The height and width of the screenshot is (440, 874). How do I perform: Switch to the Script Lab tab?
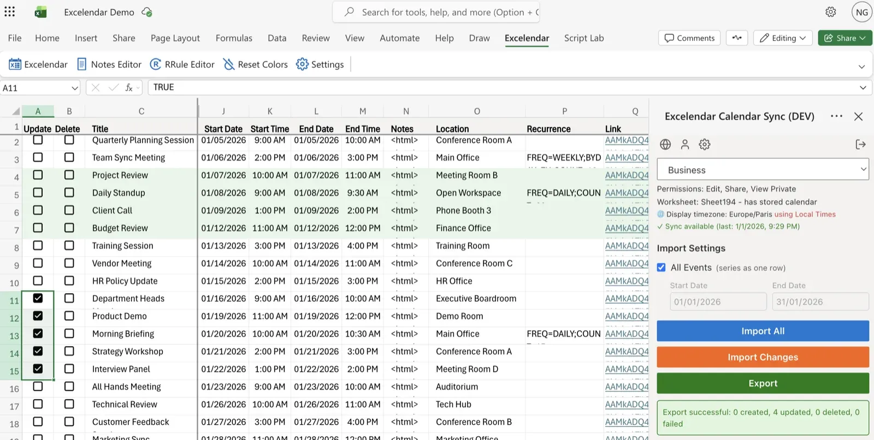584,38
